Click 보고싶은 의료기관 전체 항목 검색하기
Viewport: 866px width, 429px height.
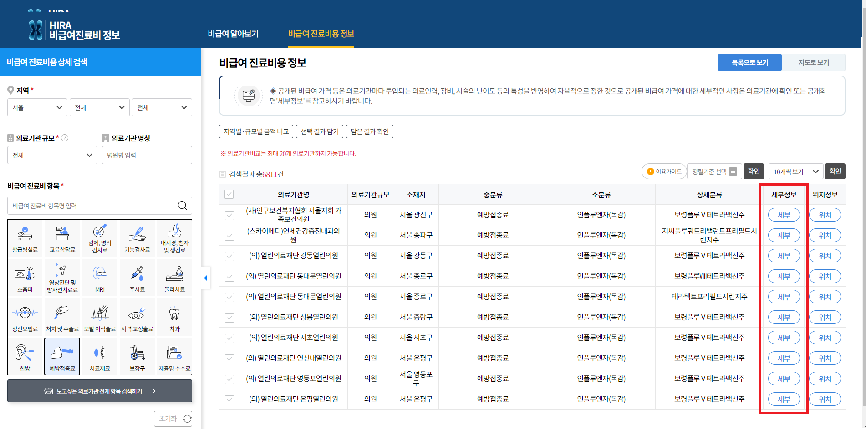pyautogui.click(x=100, y=391)
